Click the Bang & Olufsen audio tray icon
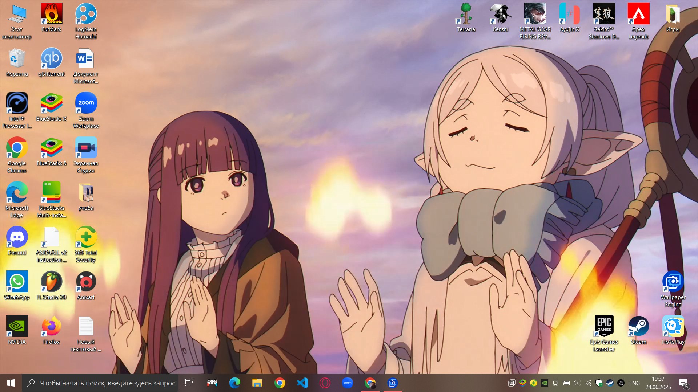Screen dimensions: 698x392 tap(621, 383)
